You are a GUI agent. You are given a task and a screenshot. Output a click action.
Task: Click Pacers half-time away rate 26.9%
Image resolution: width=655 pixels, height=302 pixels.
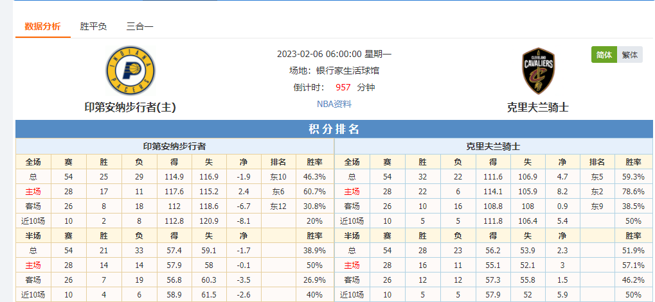click(314, 280)
